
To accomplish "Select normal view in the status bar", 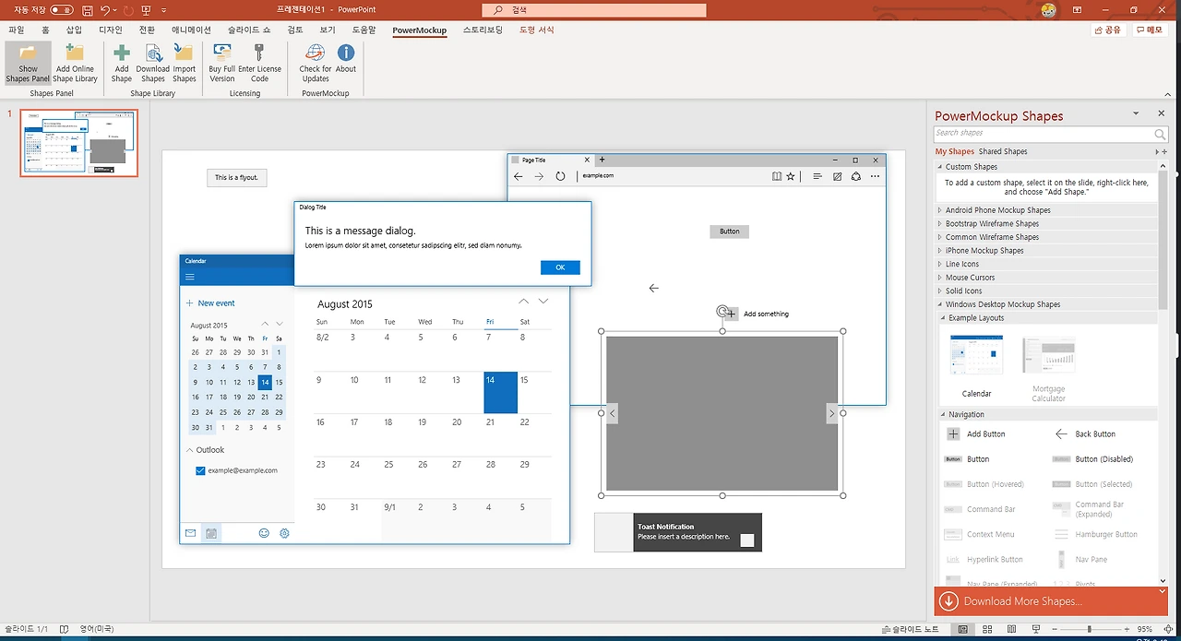I will click(x=962, y=629).
